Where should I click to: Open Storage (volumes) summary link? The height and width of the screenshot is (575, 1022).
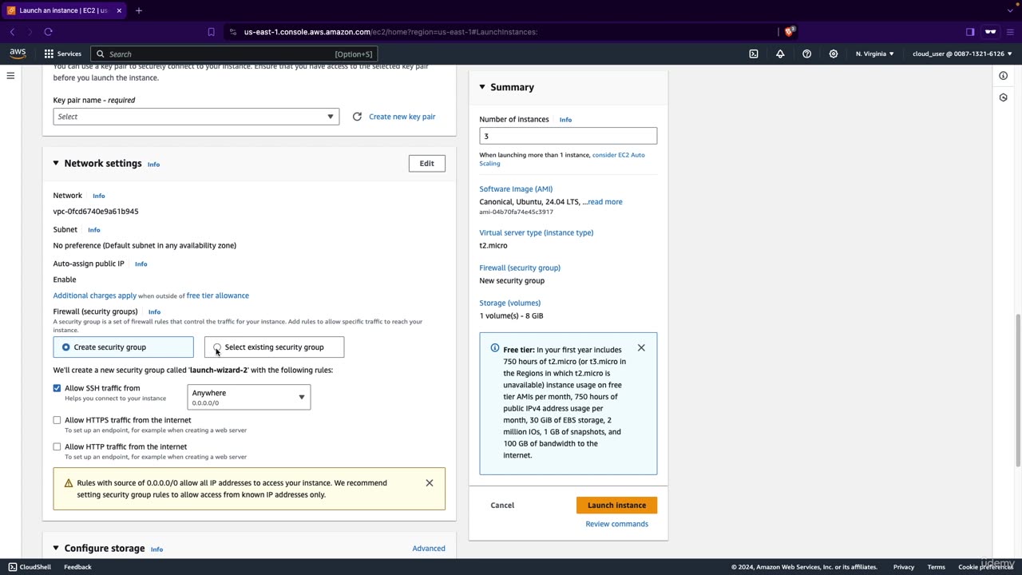[x=510, y=303]
